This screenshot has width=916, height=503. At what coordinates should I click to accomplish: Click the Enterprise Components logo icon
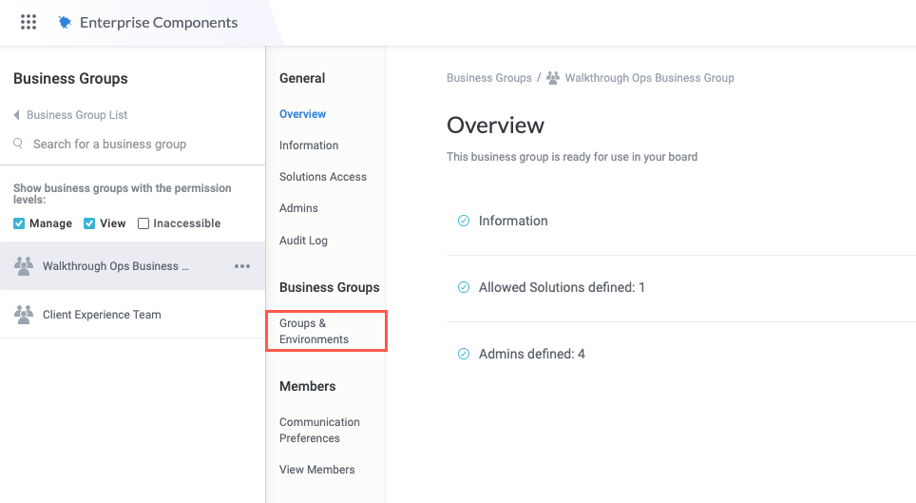pos(65,22)
